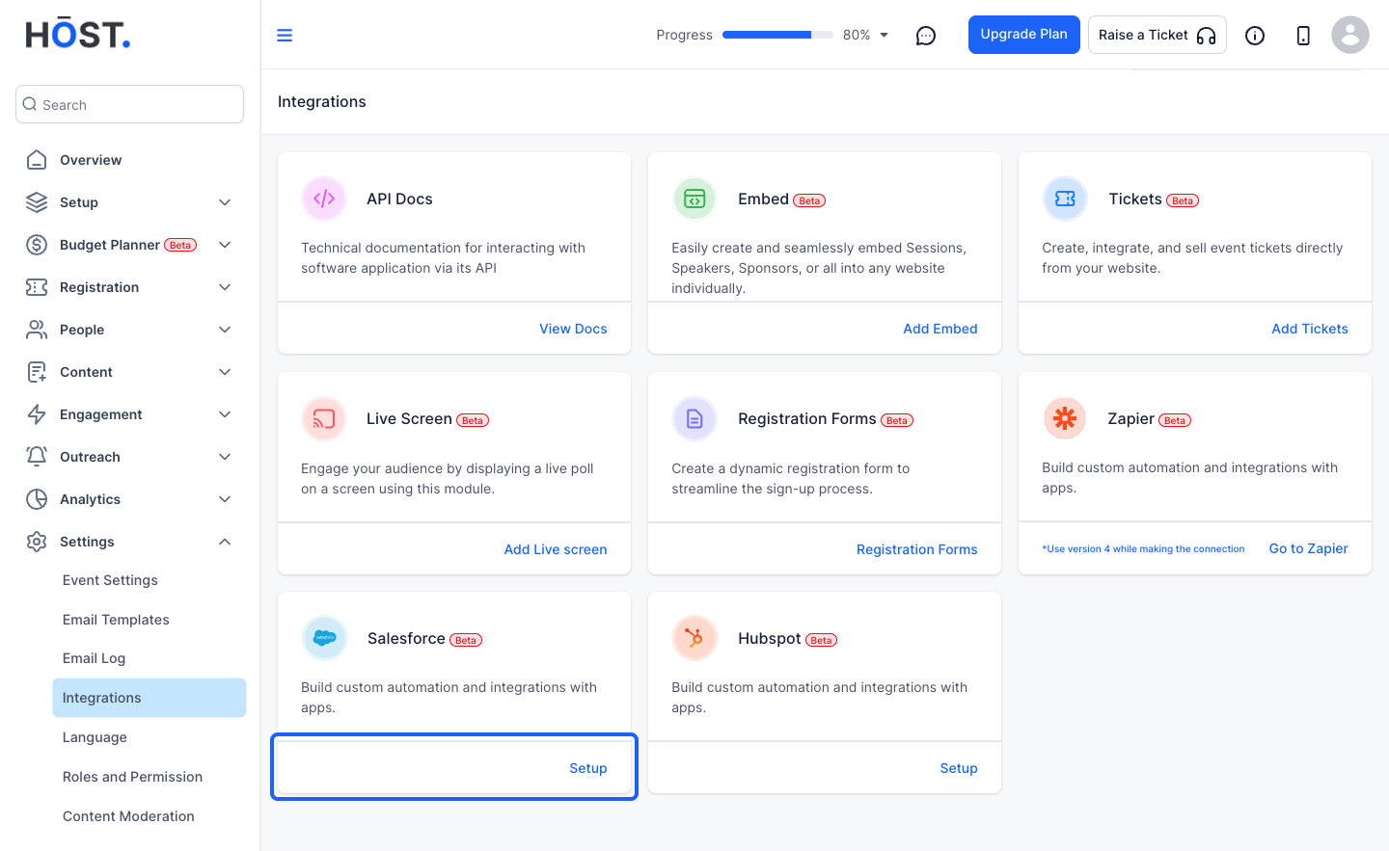Open the chat bubble icon
The width and height of the screenshot is (1389, 851).
point(926,36)
